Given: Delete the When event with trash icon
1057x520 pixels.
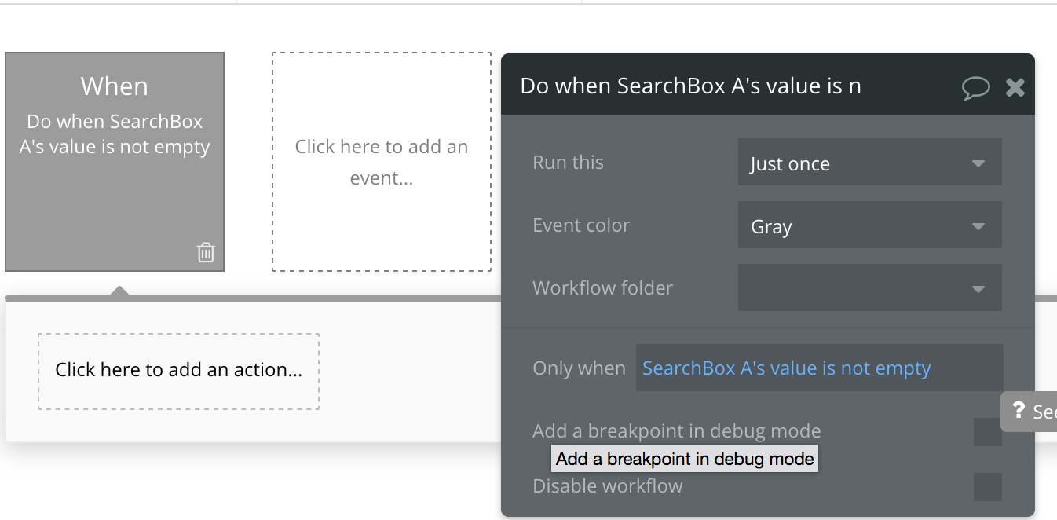Looking at the screenshot, I should click(x=206, y=252).
